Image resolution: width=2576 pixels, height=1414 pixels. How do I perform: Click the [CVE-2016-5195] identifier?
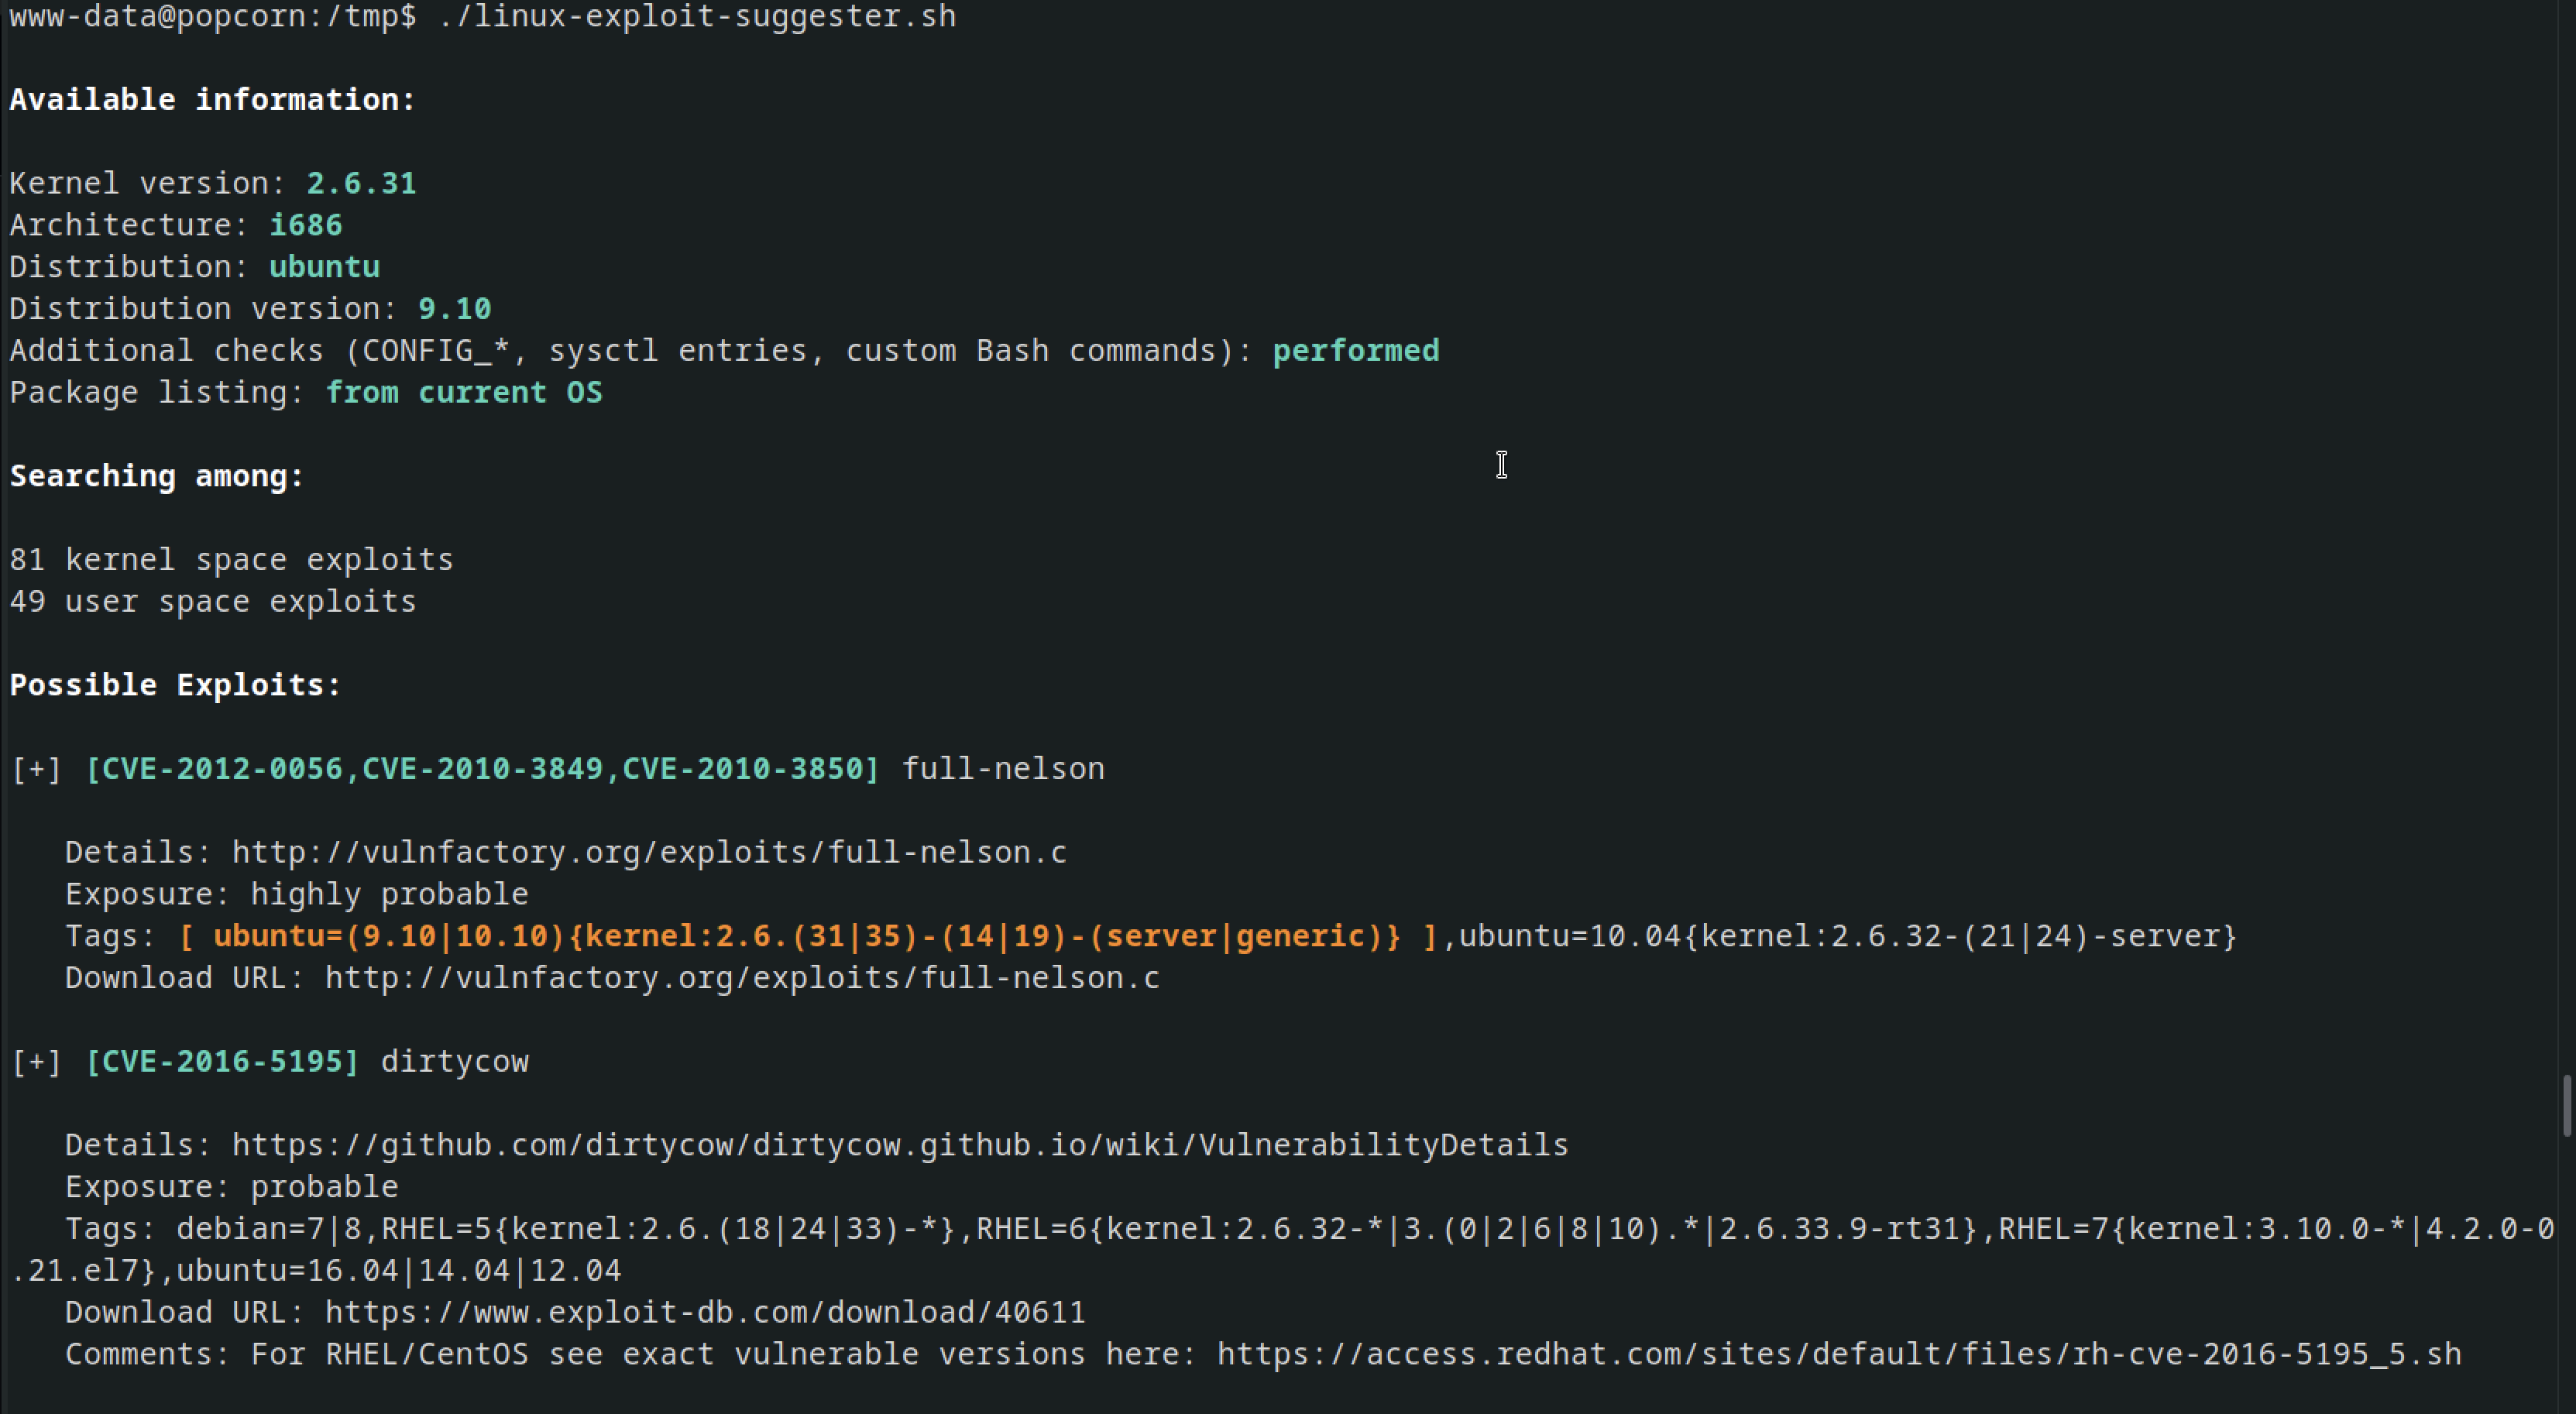[222, 1062]
